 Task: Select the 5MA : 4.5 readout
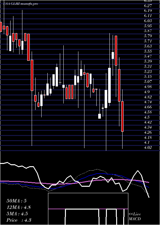point(17,214)
